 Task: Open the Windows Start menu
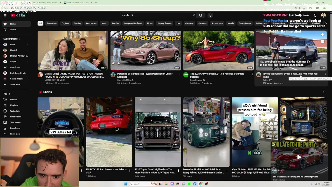click(x=126, y=184)
